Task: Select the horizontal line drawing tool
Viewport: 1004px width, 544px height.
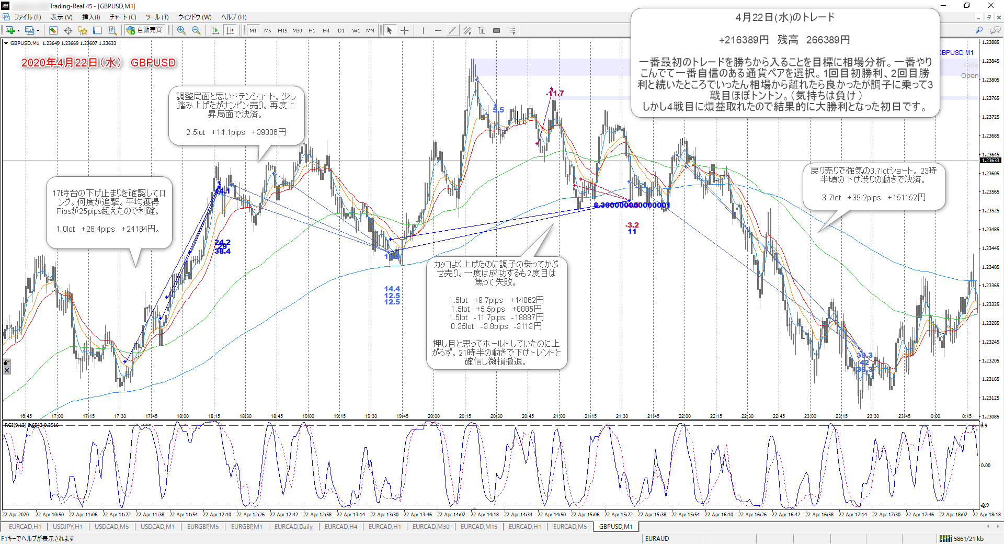Action: (438, 30)
